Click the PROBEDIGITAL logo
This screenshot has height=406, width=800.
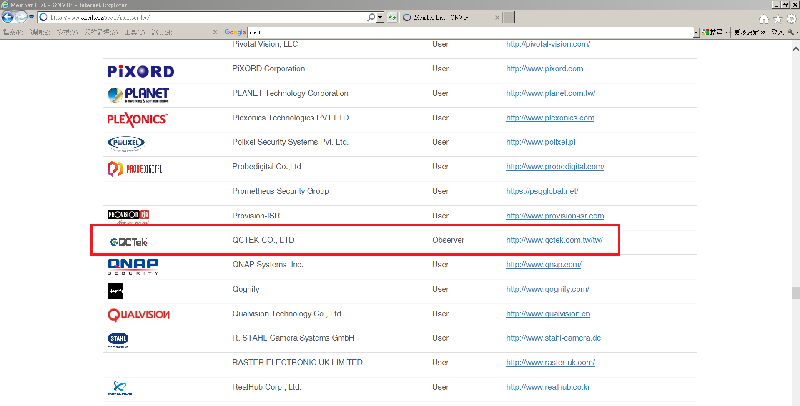click(135, 169)
